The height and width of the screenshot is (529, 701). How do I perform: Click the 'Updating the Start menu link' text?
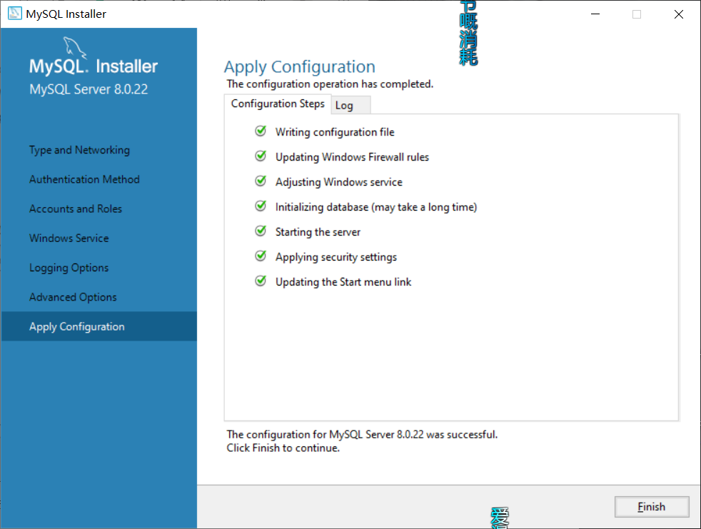click(x=343, y=282)
